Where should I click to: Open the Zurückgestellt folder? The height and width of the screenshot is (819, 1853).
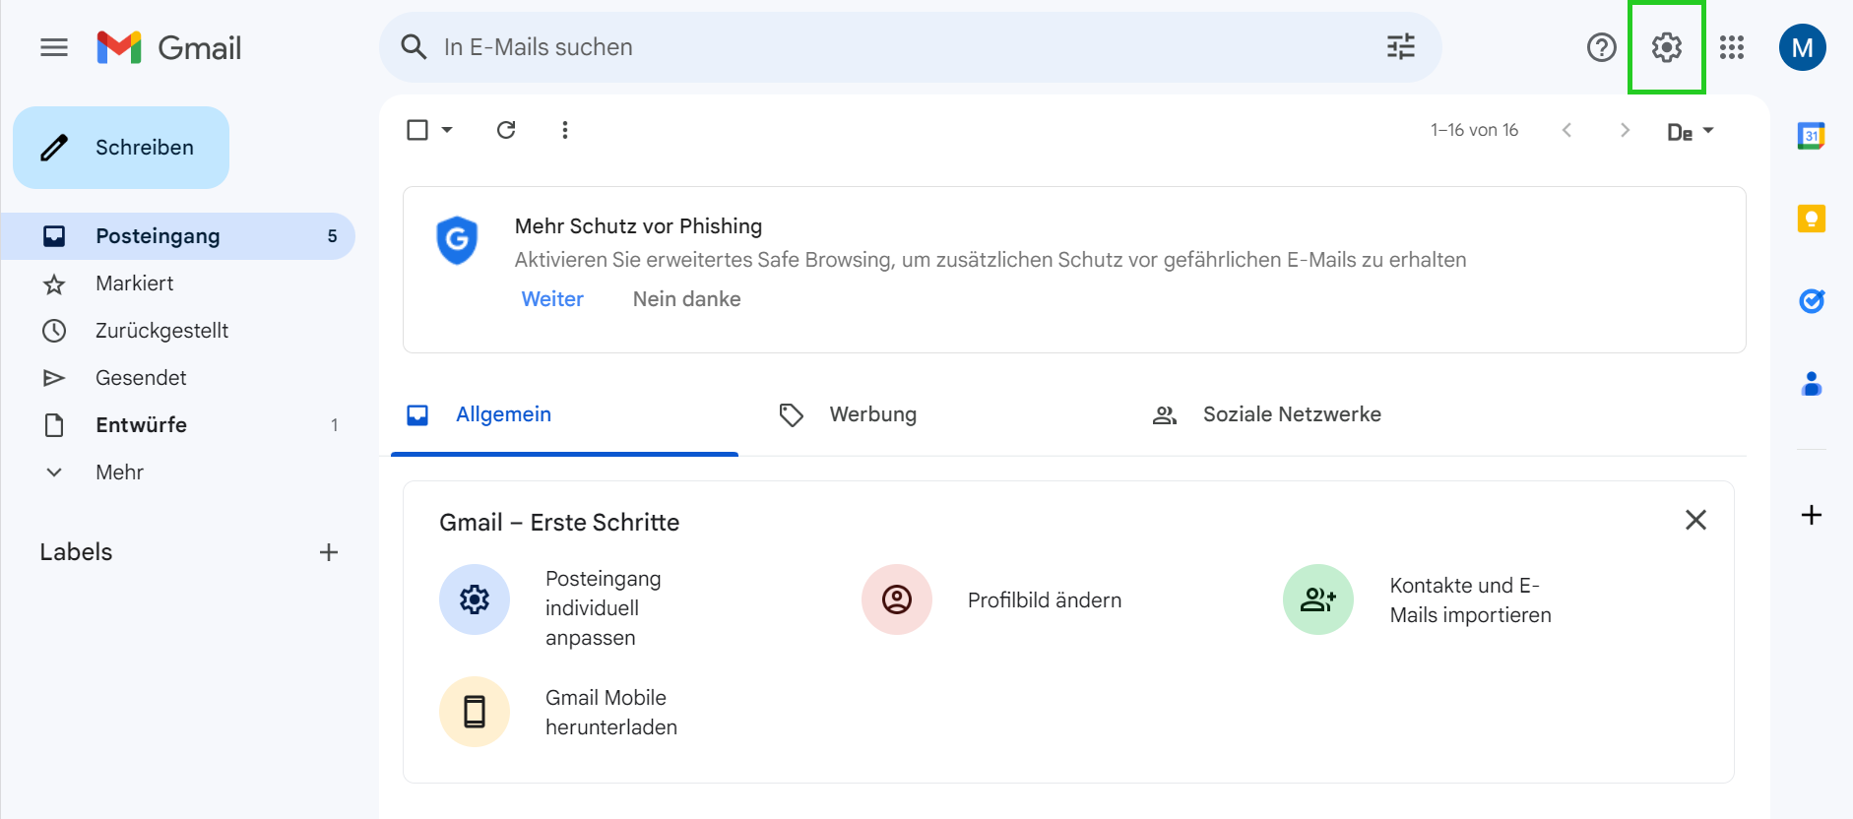click(x=177, y=331)
